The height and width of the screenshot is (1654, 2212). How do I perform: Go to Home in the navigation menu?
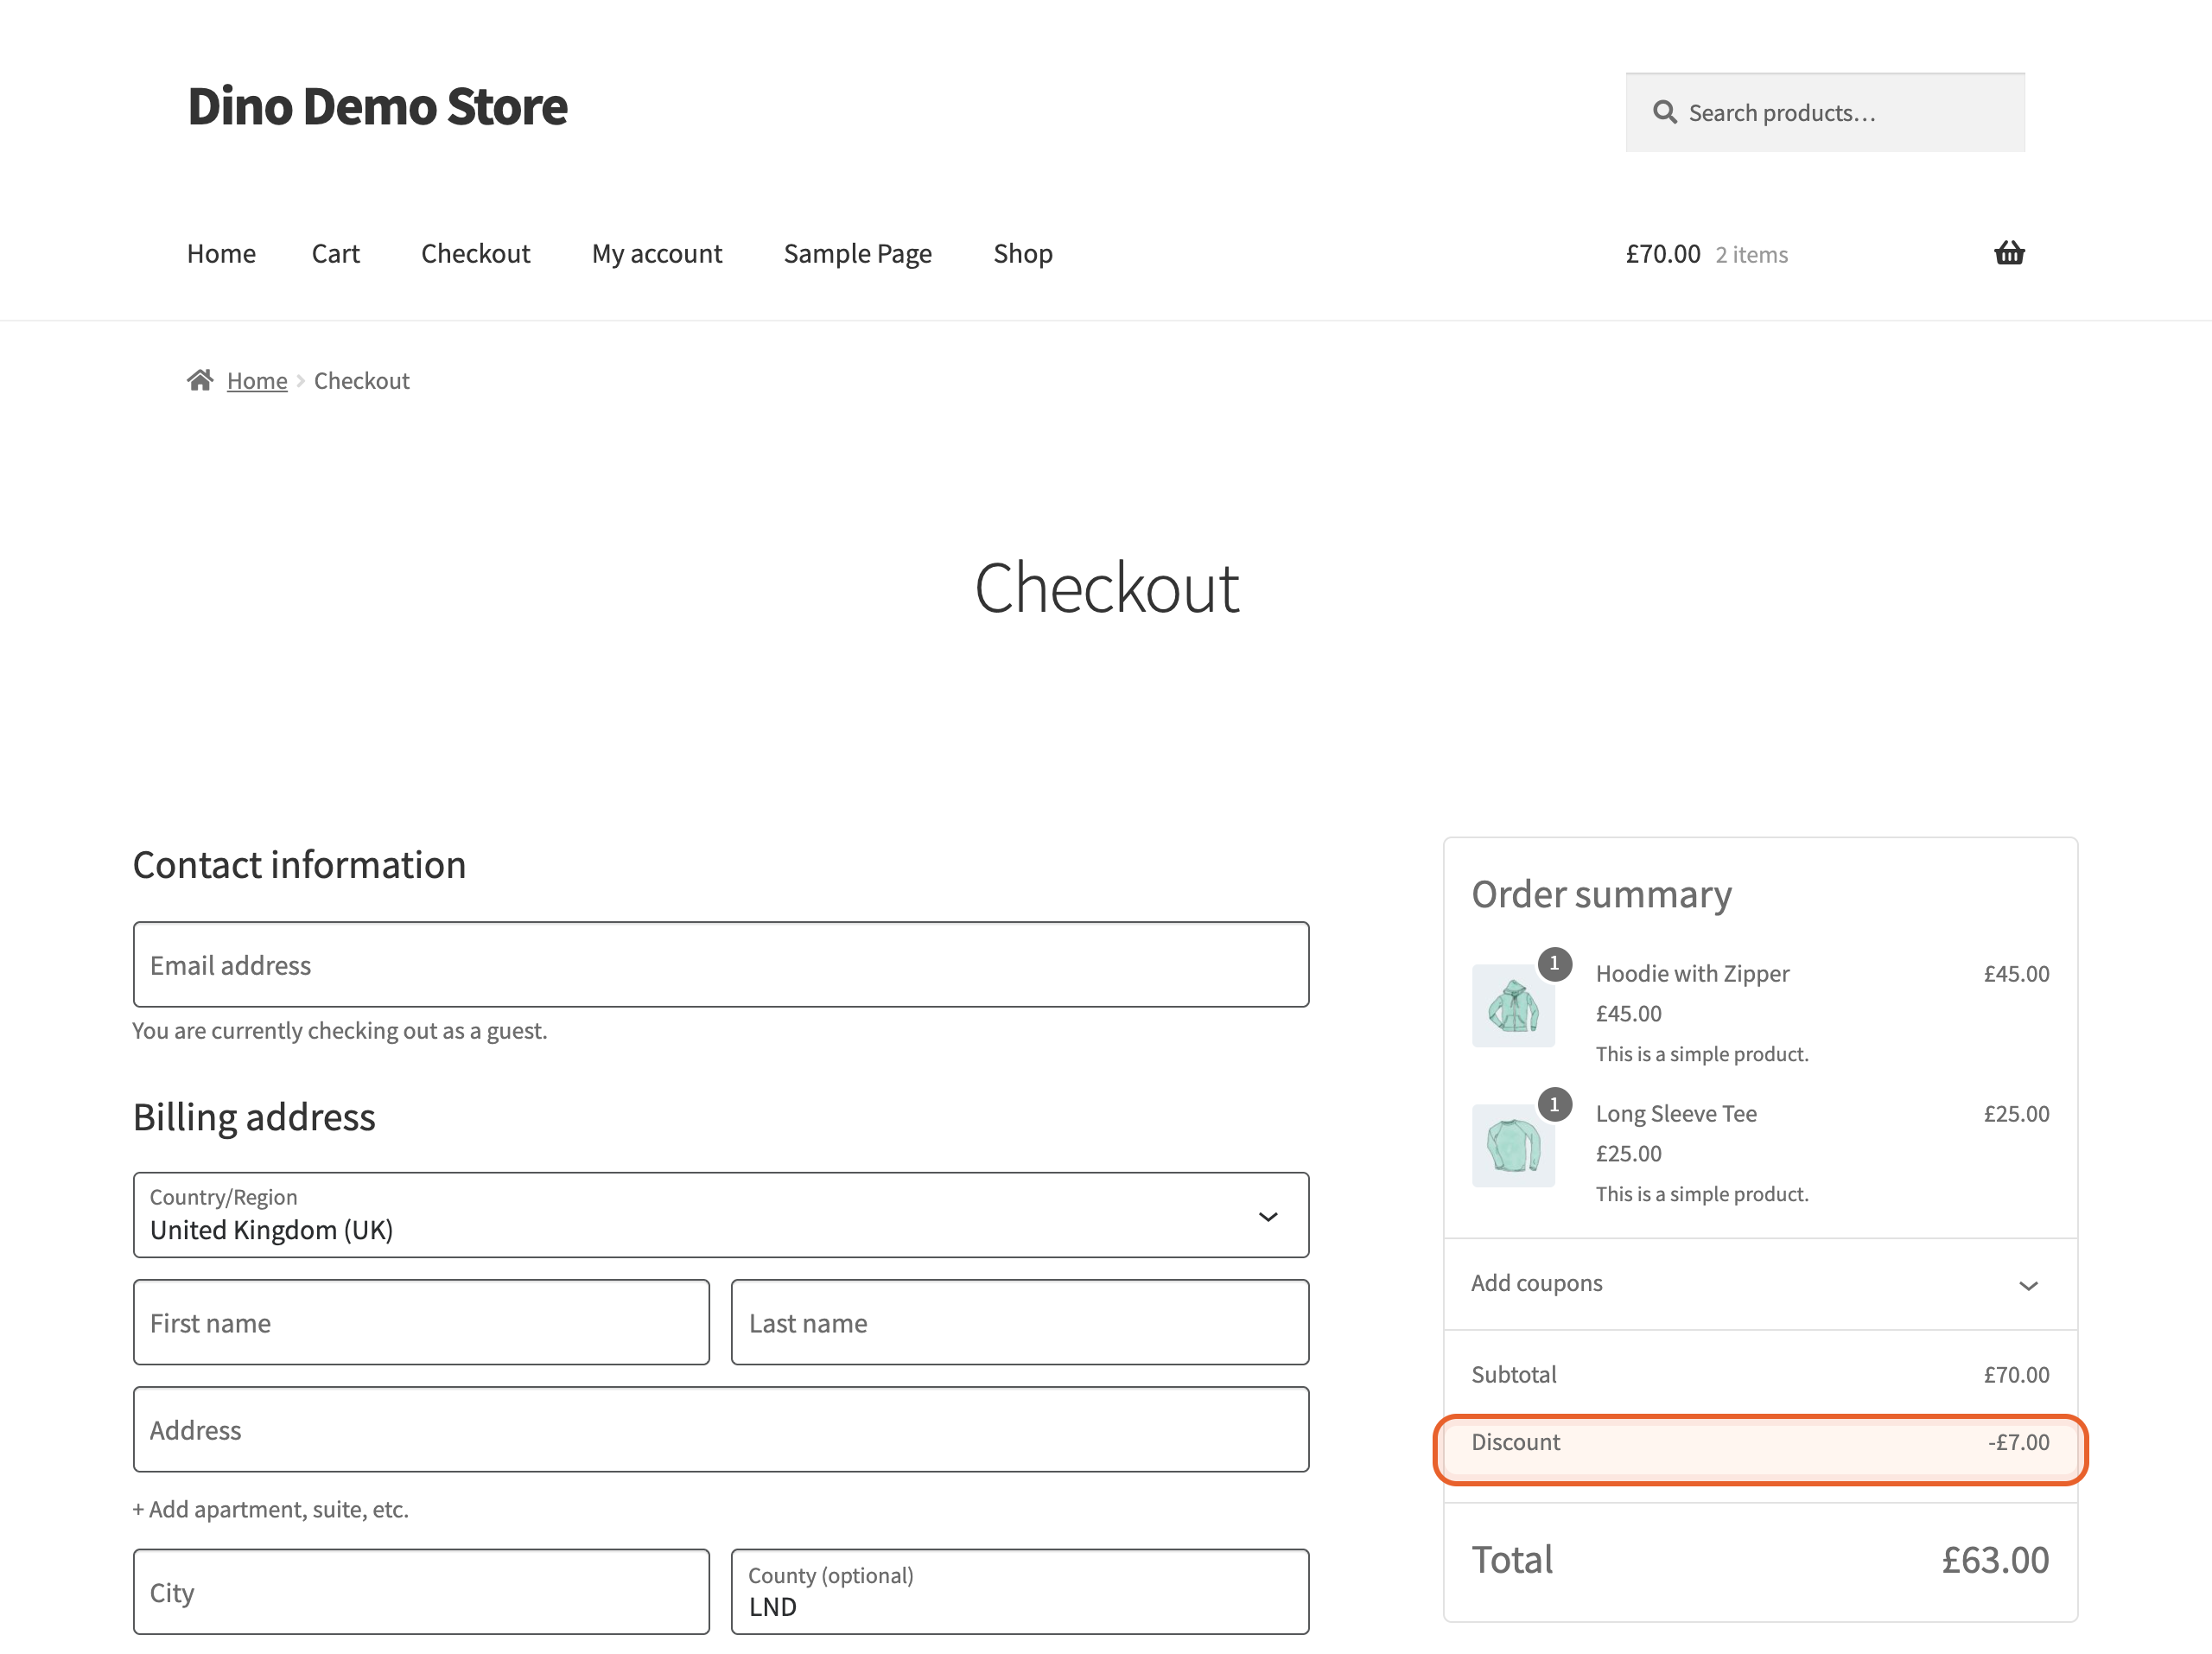pyautogui.click(x=221, y=253)
